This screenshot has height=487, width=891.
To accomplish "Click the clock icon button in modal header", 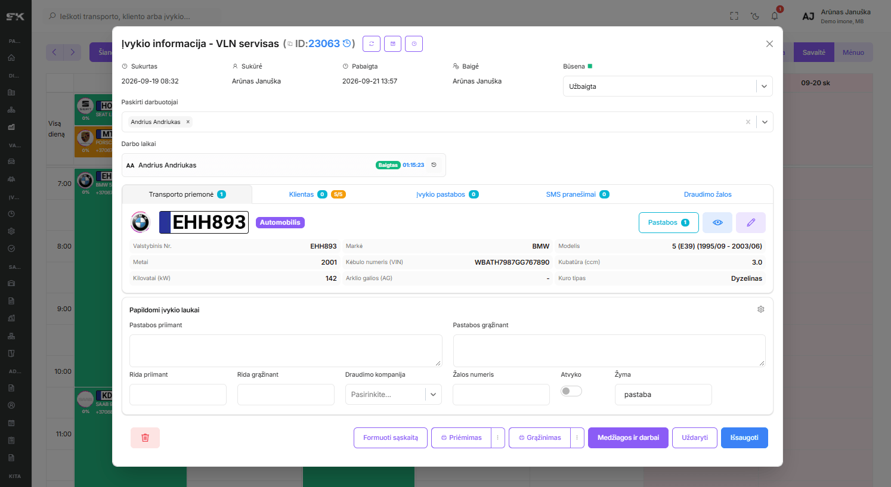I will (414, 44).
